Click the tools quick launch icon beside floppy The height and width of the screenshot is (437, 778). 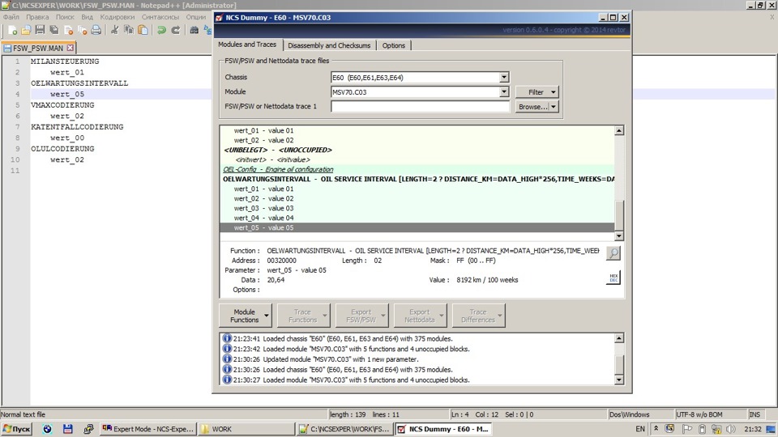point(88,429)
